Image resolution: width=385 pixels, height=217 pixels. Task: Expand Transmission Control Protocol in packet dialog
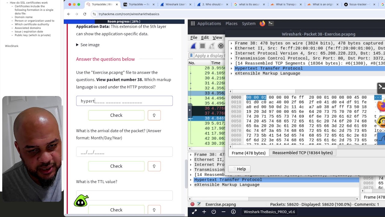pos(231,58)
